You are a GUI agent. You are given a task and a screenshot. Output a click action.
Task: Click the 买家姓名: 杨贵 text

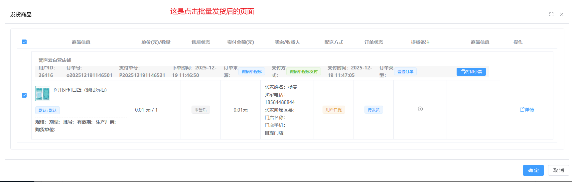pos(281,87)
